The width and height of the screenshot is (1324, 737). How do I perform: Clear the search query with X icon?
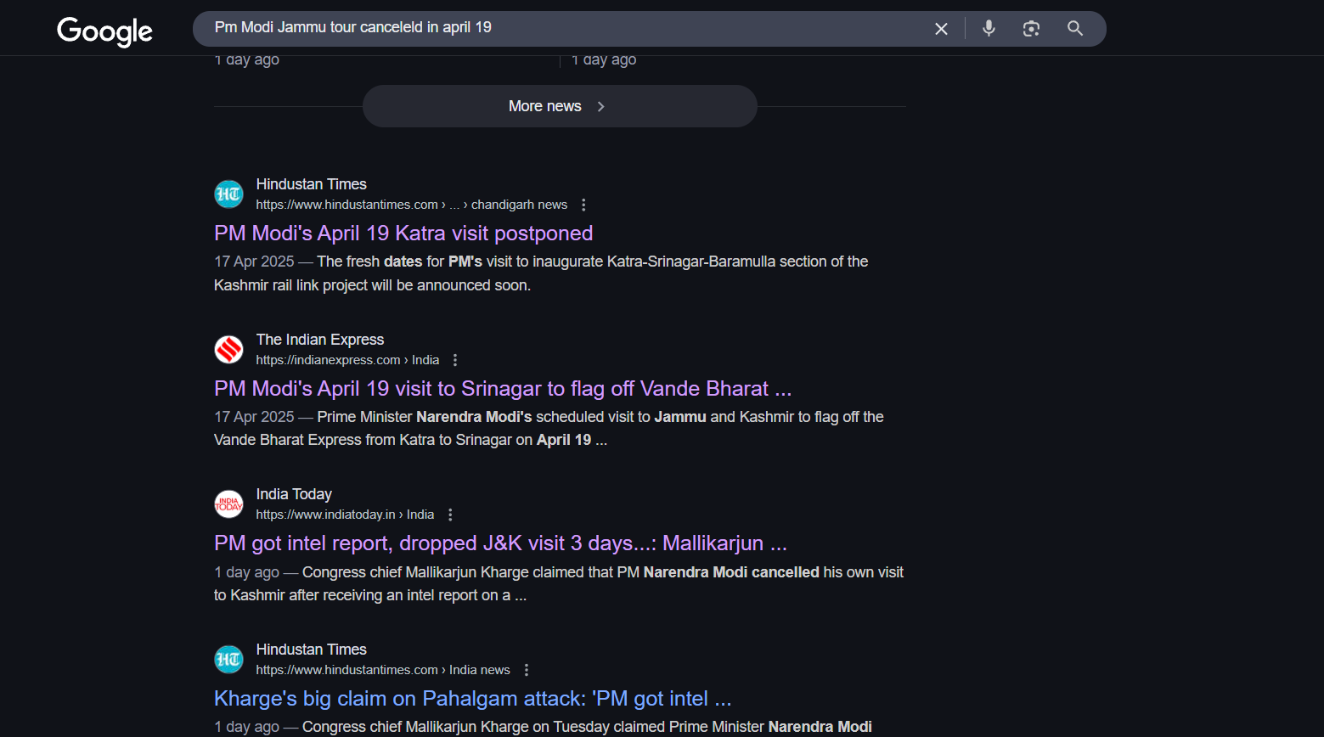pyautogui.click(x=941, y=29)
